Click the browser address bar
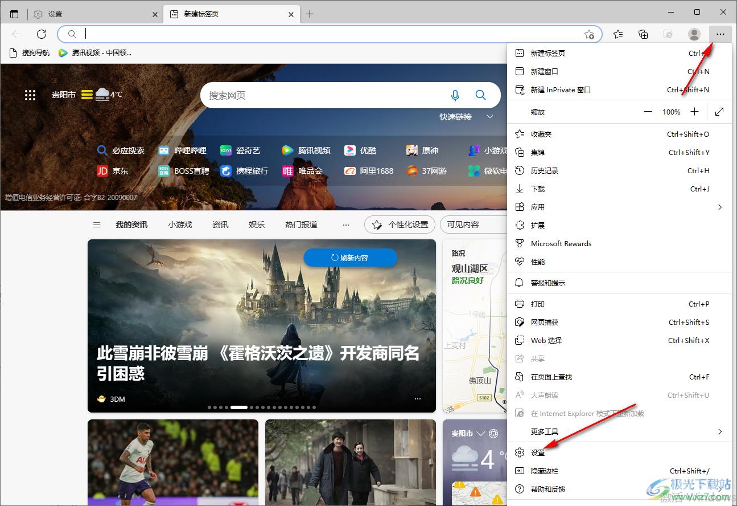 click(329, 34)
